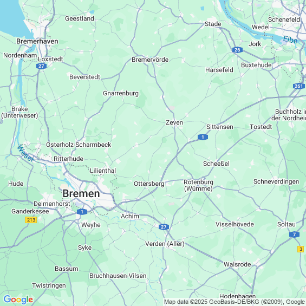
Task: Click the Elbe river label
Action: 290,40
